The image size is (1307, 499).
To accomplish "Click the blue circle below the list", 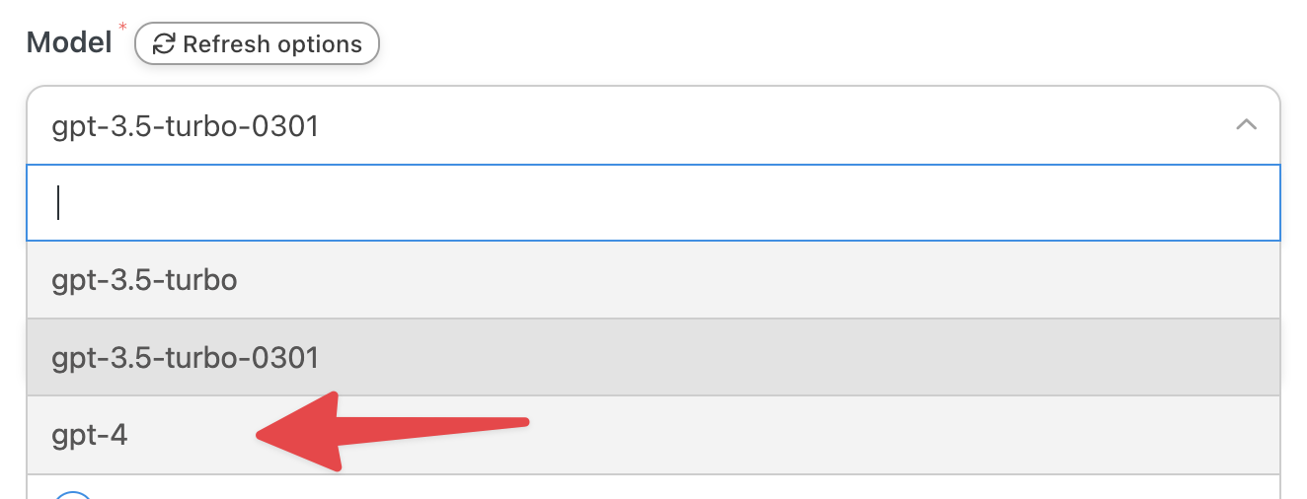I will (73, 494).
